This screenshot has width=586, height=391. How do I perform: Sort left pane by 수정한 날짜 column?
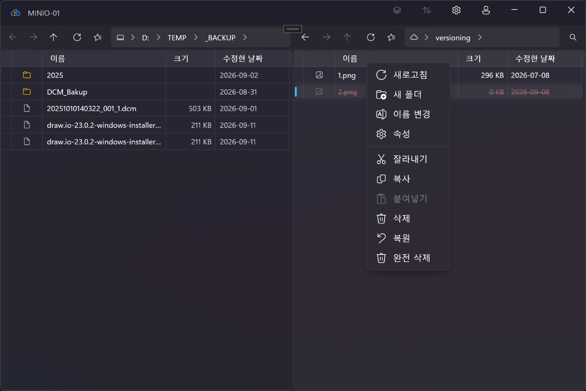click(x=252, y=59)
